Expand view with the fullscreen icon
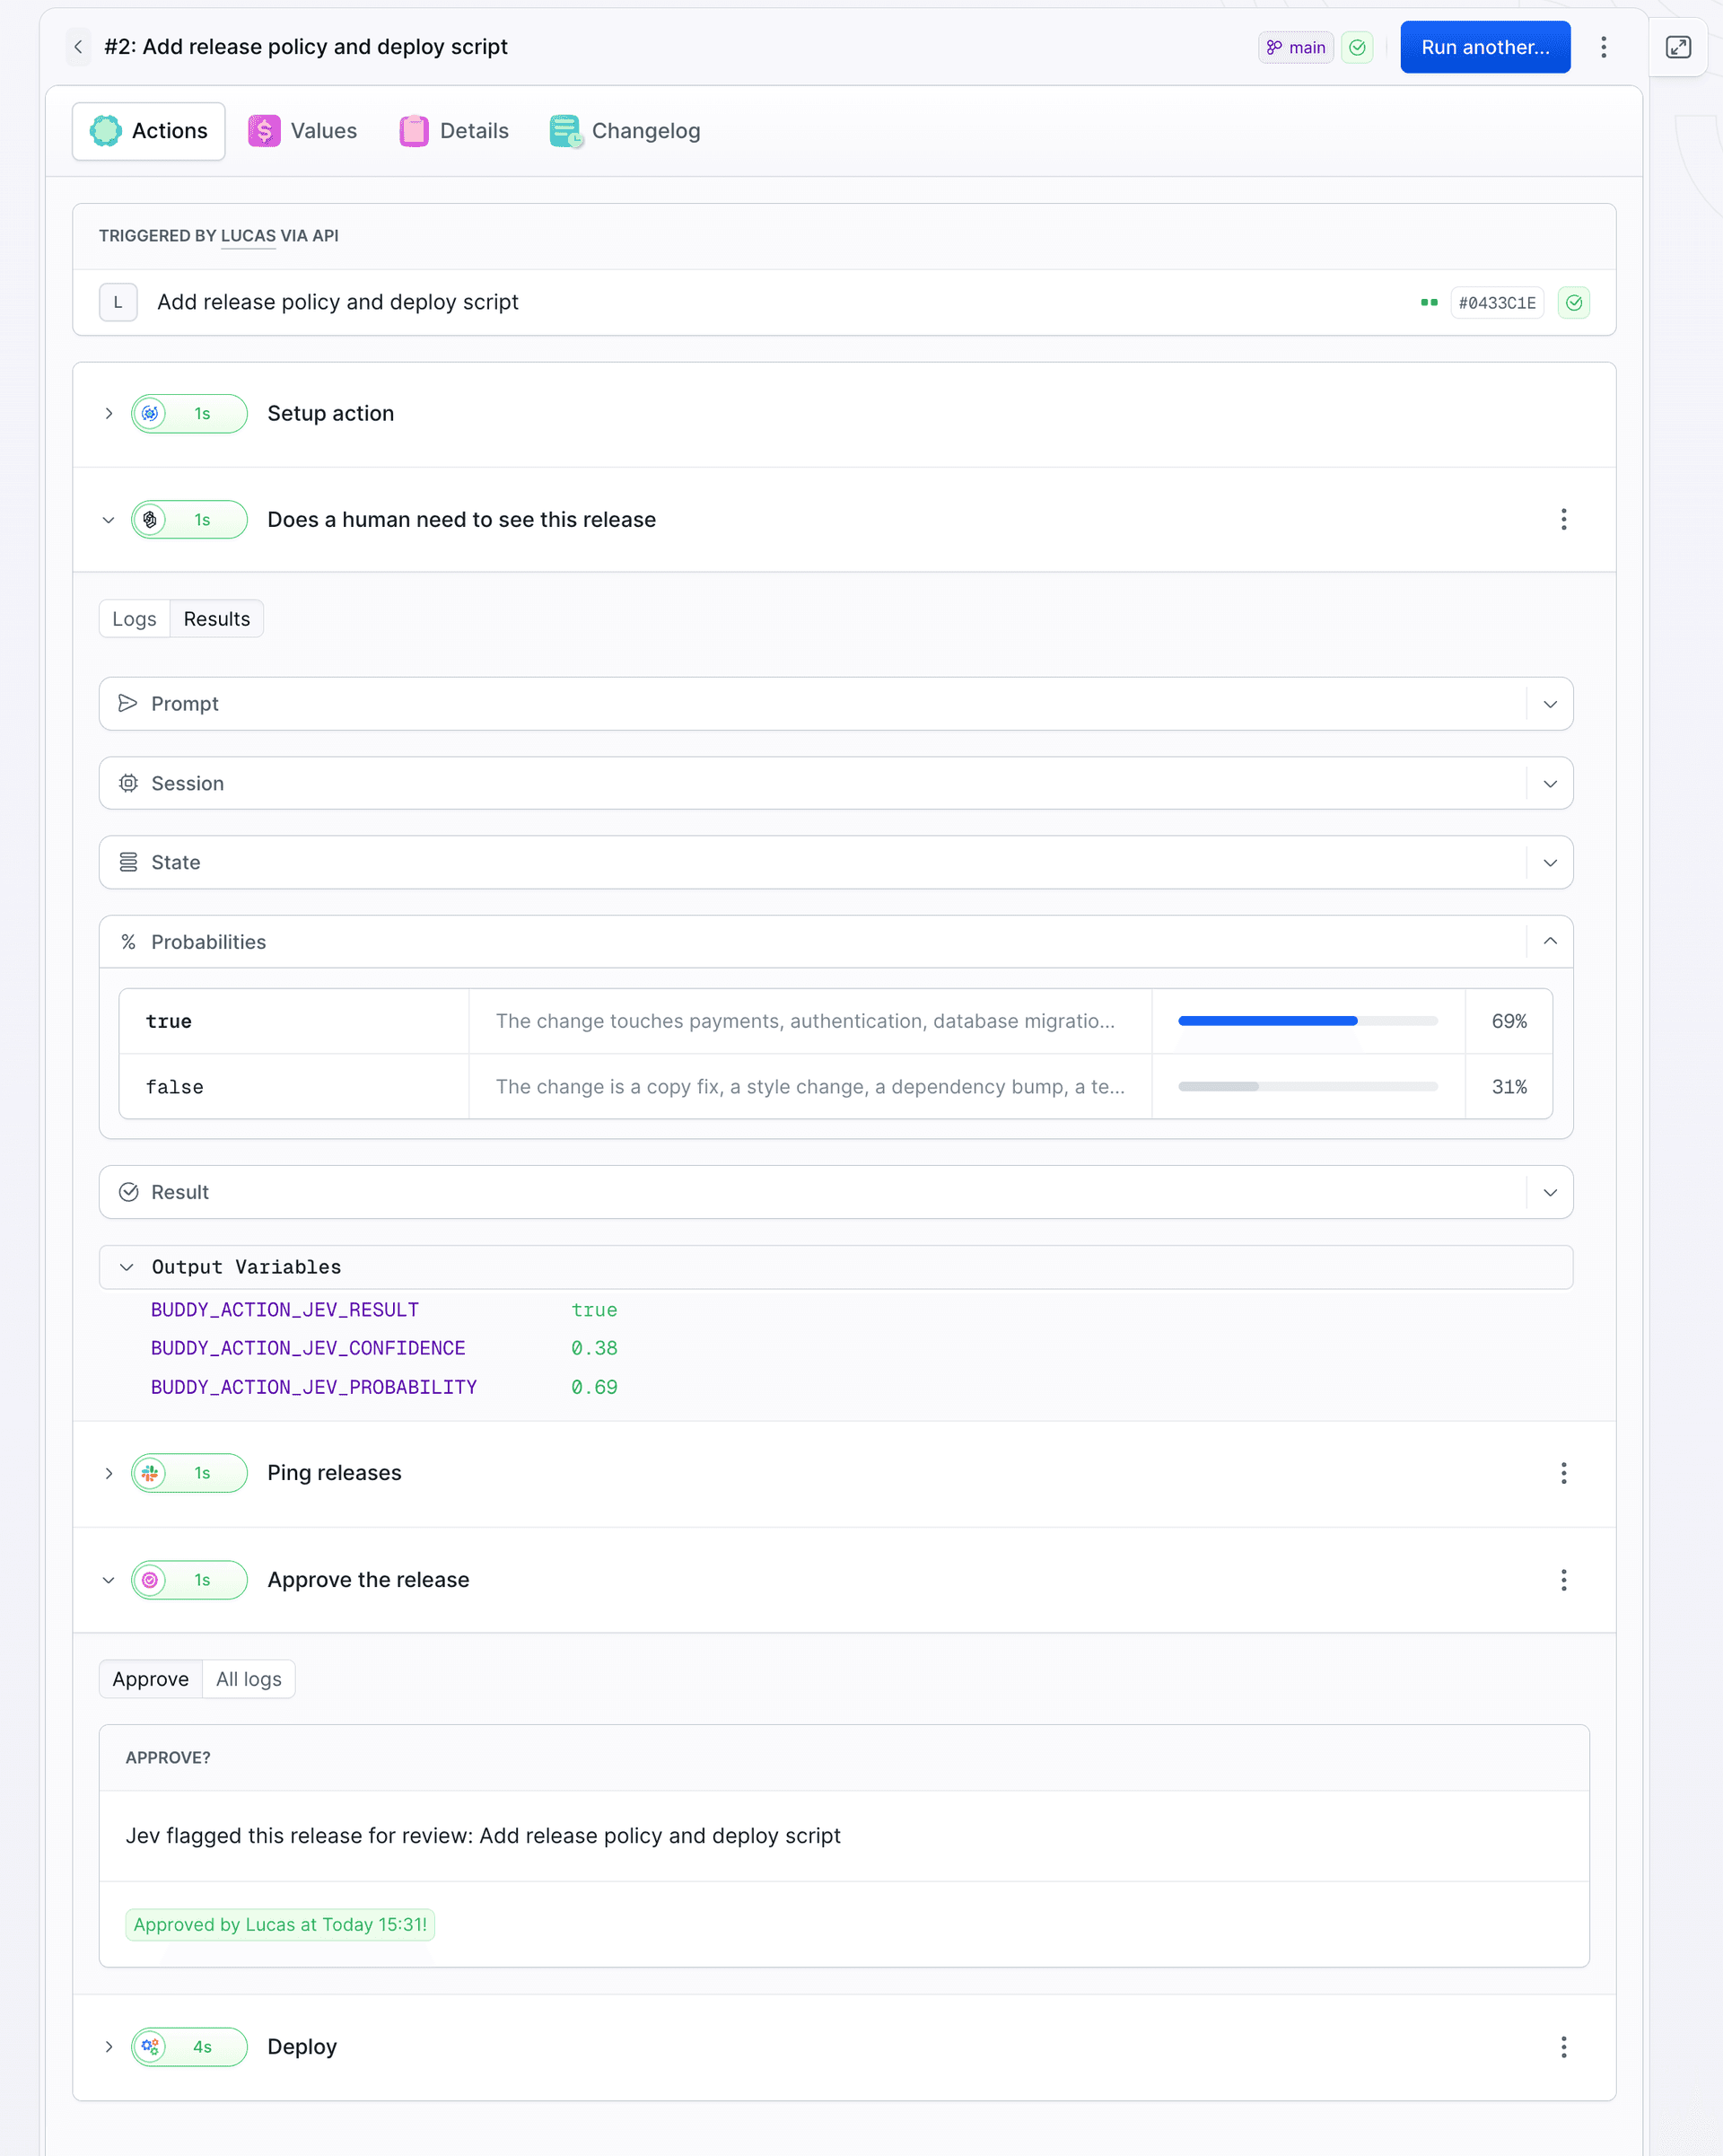 coord(1678,47)
